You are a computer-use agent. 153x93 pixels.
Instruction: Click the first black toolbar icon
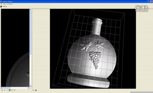pos(1,6)
